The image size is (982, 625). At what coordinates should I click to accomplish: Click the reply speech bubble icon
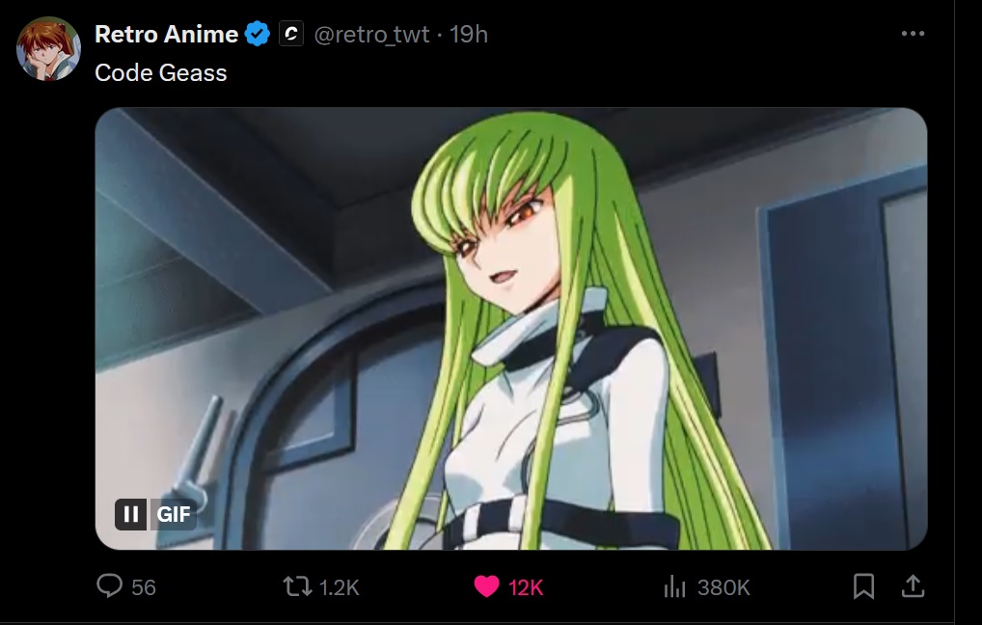click(x=110, y=586)
